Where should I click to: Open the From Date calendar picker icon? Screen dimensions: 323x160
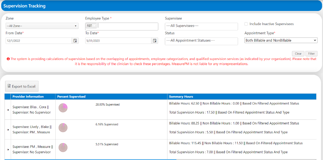[x=75, y=41]
